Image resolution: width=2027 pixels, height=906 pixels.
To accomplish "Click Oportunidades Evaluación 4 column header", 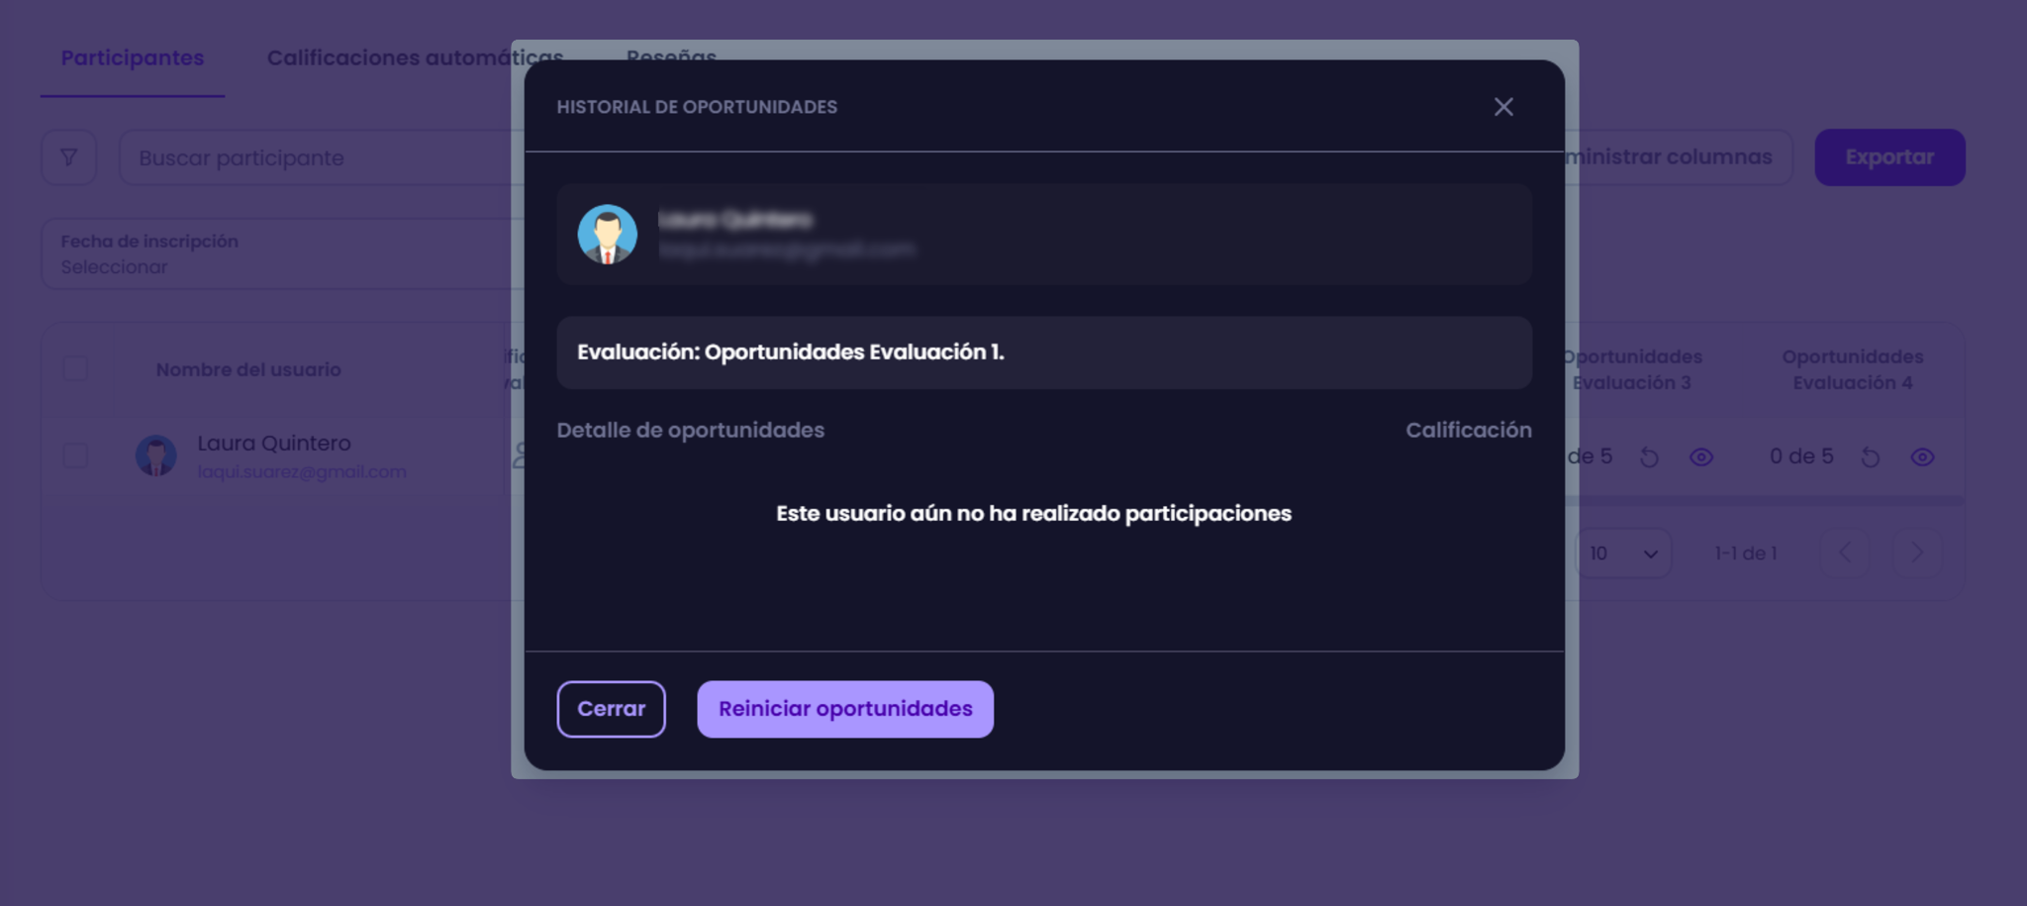I will pyautogui.click(x=1853, y=369).
